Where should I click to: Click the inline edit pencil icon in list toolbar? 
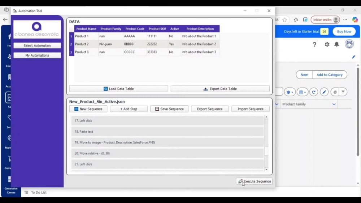click(324, 92)
